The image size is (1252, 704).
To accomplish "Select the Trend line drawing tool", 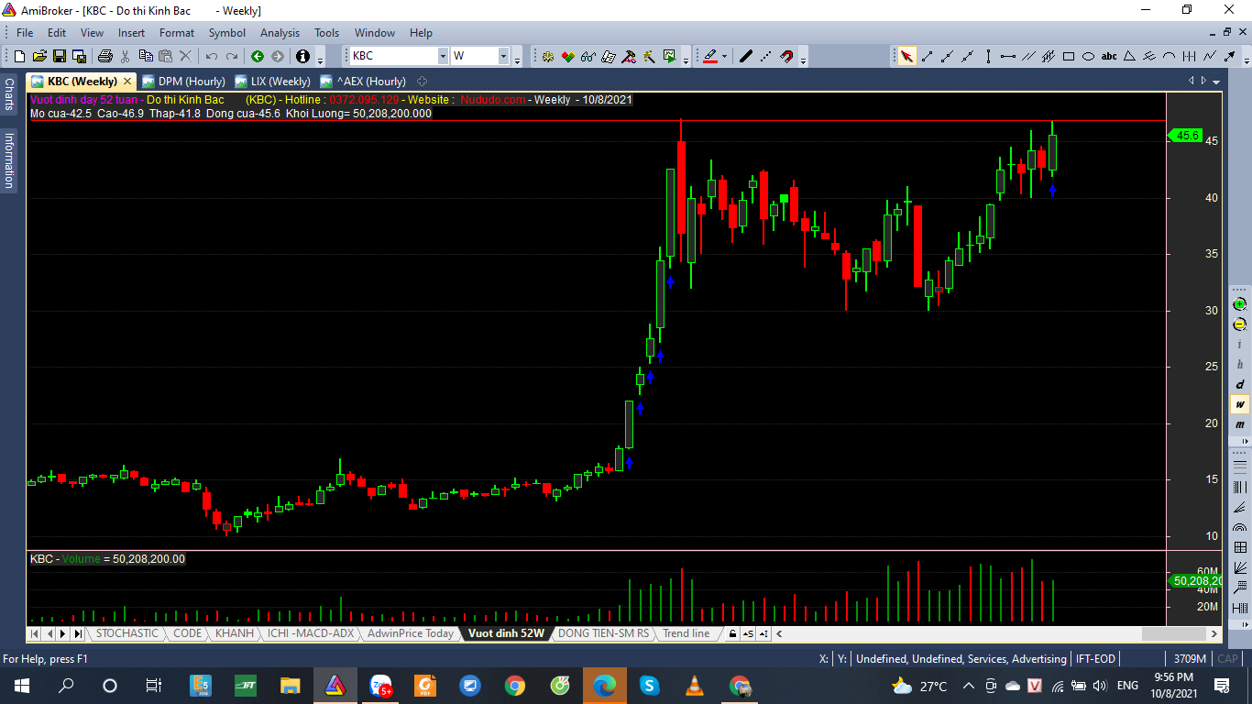I will click(x=927, y=56).
